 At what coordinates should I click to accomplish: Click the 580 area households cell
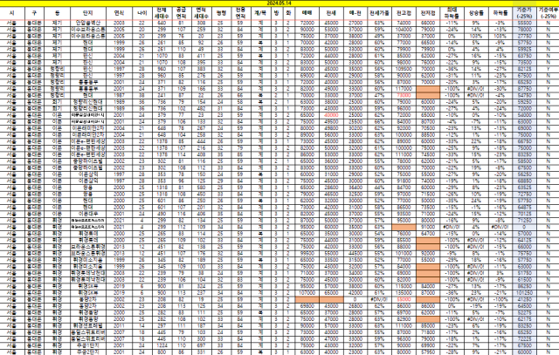pos(201,188)
